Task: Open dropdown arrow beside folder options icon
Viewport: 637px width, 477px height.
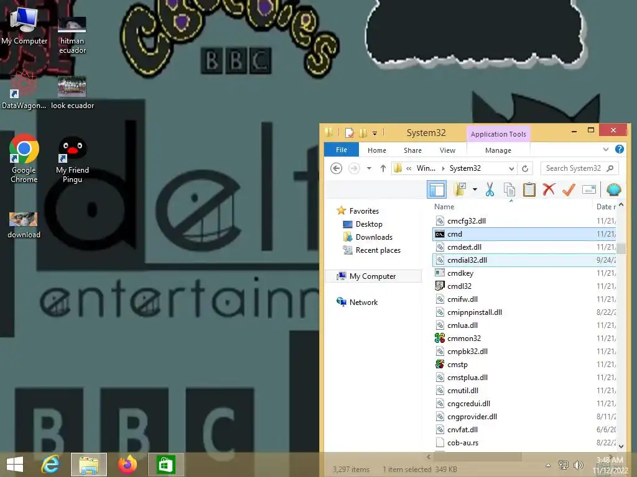Action: [x=475, y=189]
